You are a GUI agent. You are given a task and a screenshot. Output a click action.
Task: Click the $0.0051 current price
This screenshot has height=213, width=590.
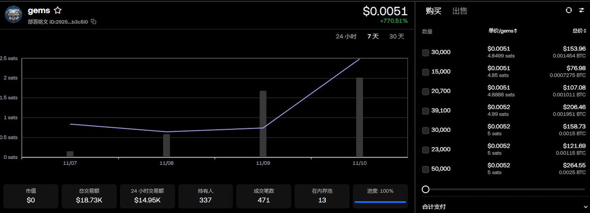tap(385, 11)
